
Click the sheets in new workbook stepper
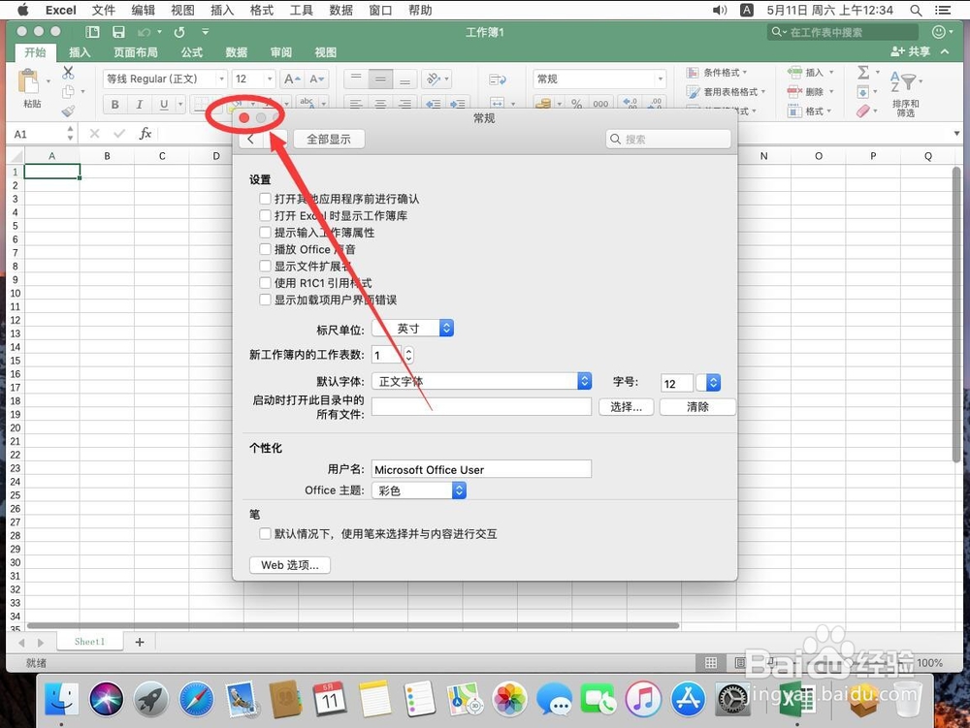click(x=408, y=355)
